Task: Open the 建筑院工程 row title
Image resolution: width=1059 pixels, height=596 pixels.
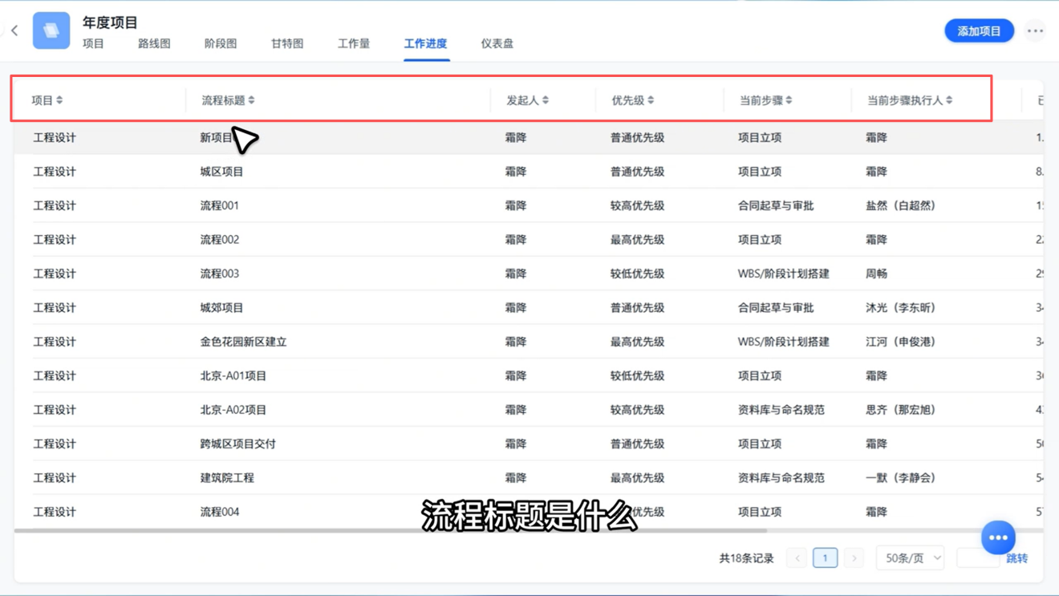Action: (227, 478)
